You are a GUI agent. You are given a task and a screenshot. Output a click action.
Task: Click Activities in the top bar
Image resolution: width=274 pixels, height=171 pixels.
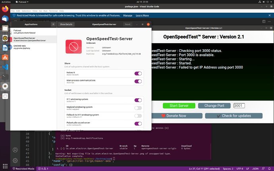(6, 2)
